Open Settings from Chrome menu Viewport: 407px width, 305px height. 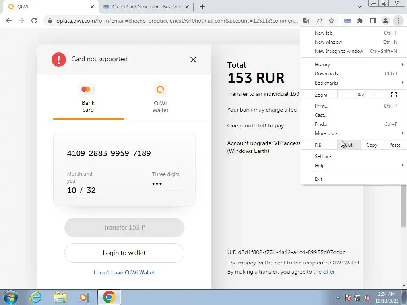[353, 156]
